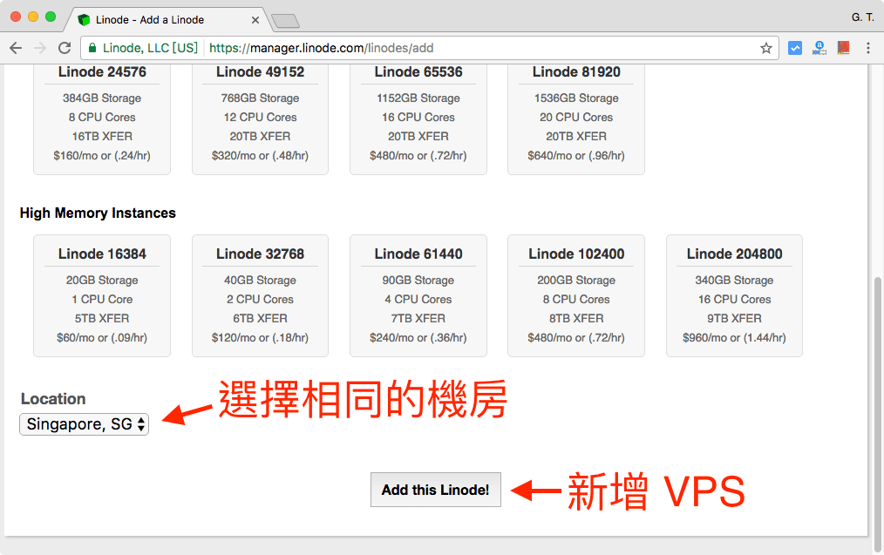Image resolution: width=884 pixels, height=555 pixels.
Task: Click the browser back navigation arrow
Action: [x=16, y=48]
